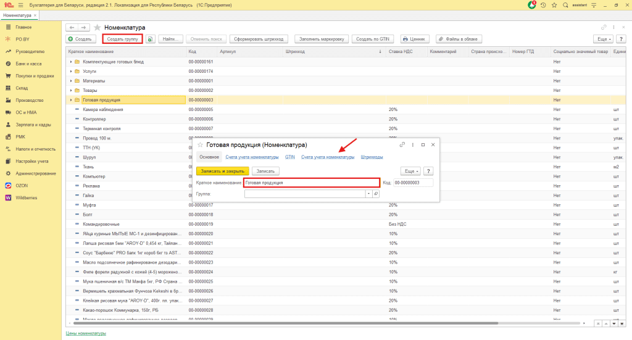Select the Какао-порошок Коммунарка row
The image size is (632, 340).
(346, 310)
